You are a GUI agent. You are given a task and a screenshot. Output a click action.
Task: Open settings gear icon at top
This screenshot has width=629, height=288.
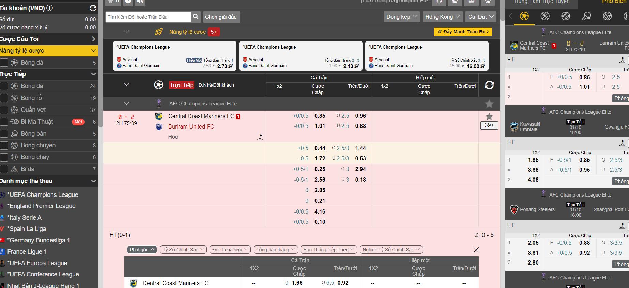(488, 2)
